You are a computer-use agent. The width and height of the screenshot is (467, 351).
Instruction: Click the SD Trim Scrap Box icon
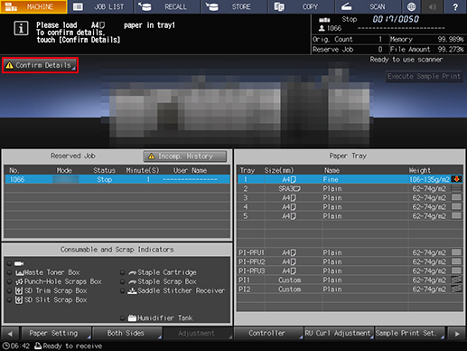pos(19,291)
